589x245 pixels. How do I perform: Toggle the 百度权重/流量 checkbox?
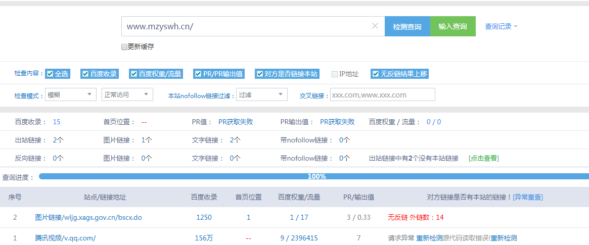click(134, 74)
